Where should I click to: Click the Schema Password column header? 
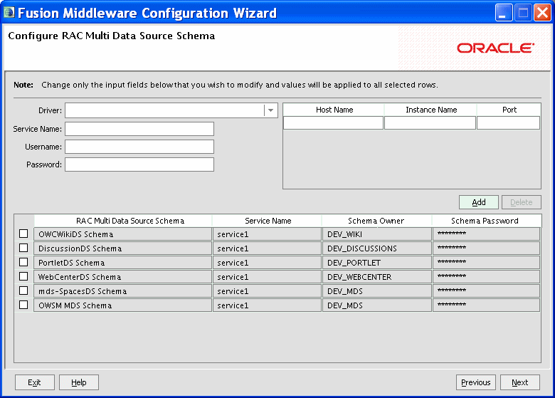point(486,221)
